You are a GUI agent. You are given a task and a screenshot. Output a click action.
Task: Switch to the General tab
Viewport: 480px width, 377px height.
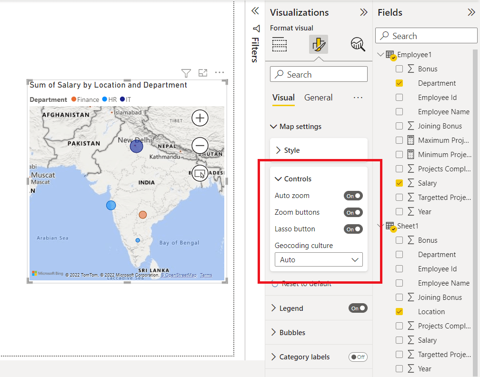(318, 98)
